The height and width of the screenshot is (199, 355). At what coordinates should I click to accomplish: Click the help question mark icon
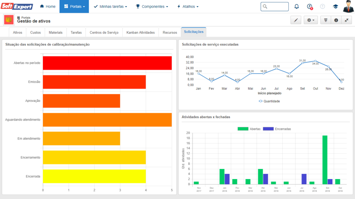(322, 7)
